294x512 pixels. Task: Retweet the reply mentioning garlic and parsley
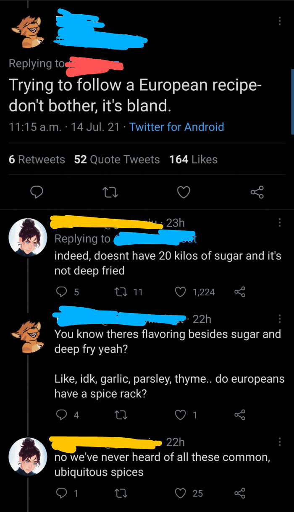[x=121, y=415]
